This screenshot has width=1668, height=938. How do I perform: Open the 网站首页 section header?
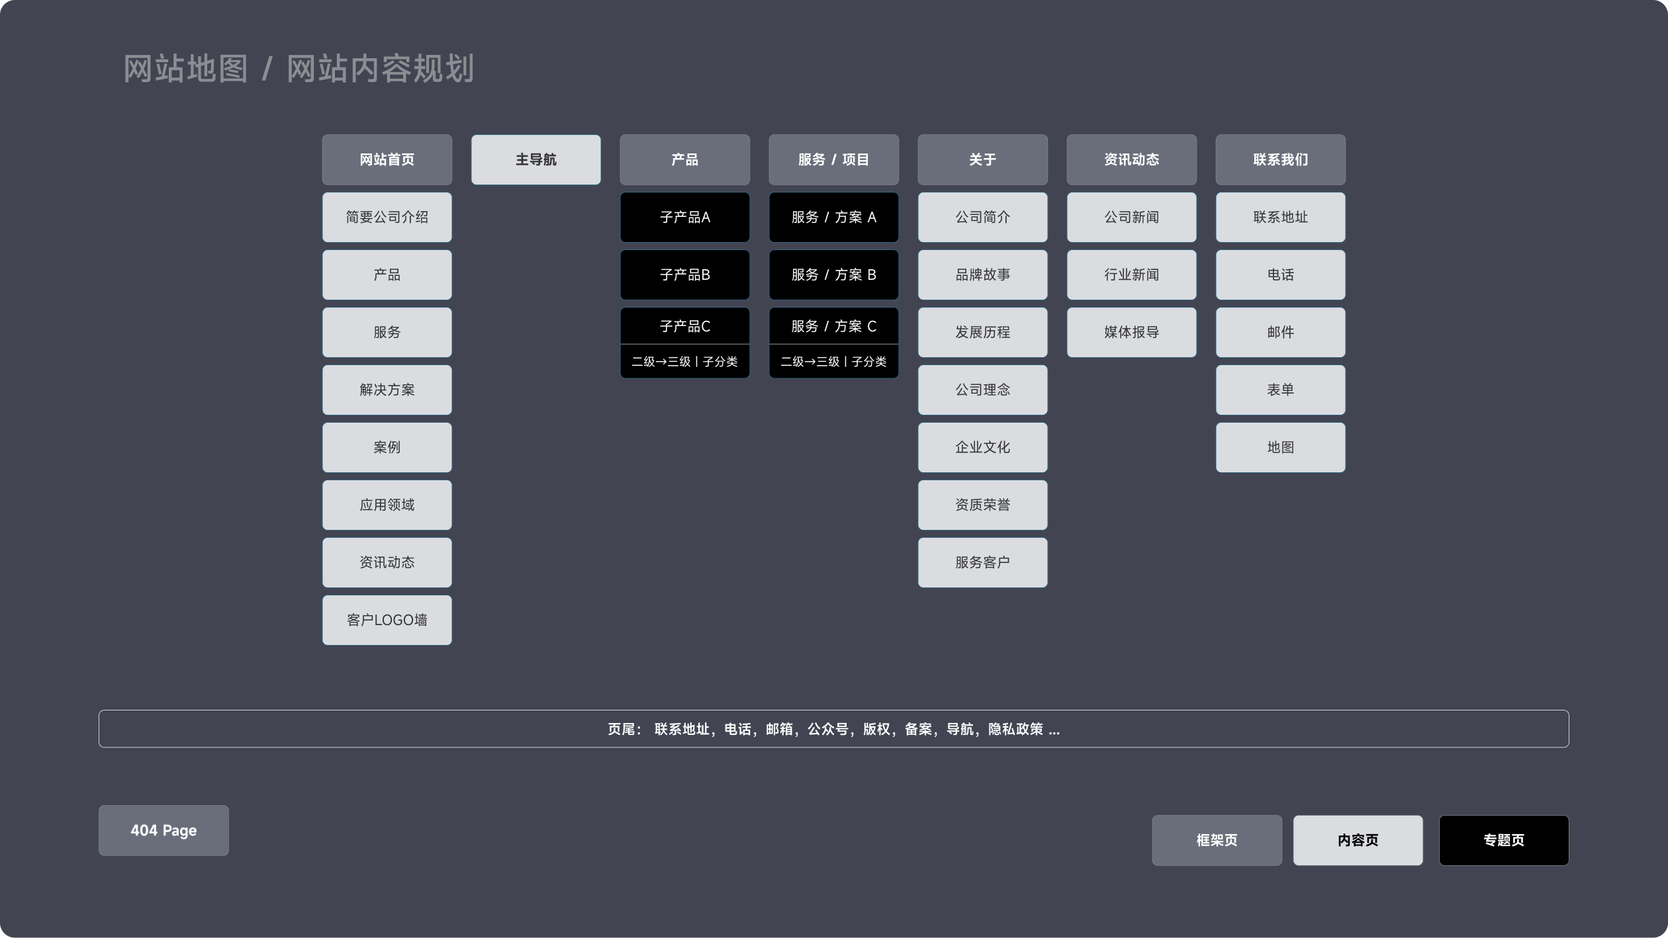387,159
